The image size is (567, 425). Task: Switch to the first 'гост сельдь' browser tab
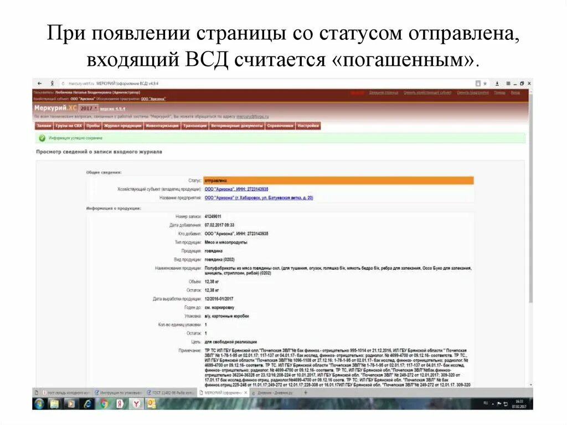click(x=66, y=392)
